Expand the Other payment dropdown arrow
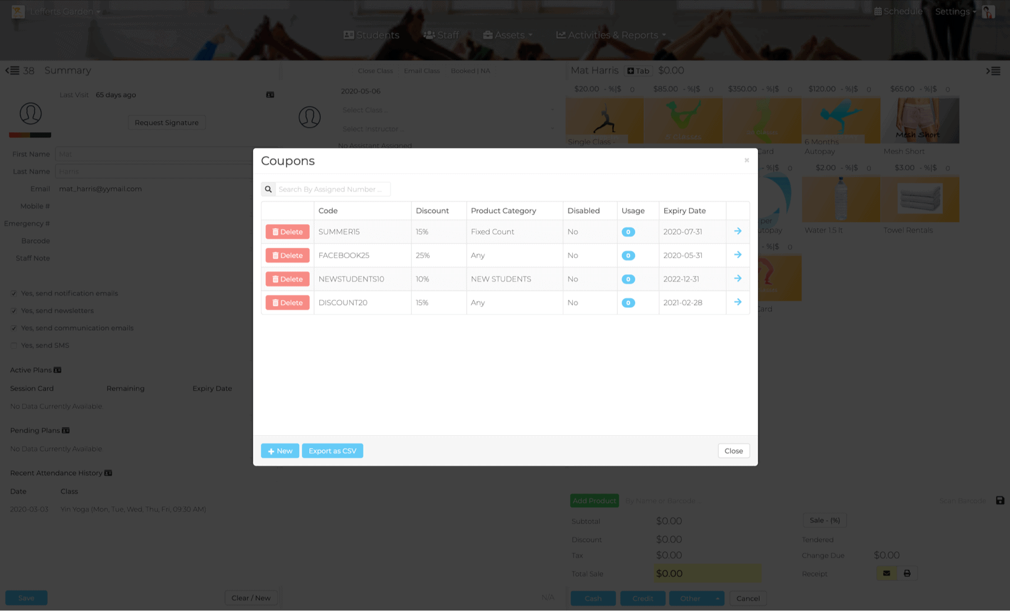The image size is (1010, 611). click(718, 598)
